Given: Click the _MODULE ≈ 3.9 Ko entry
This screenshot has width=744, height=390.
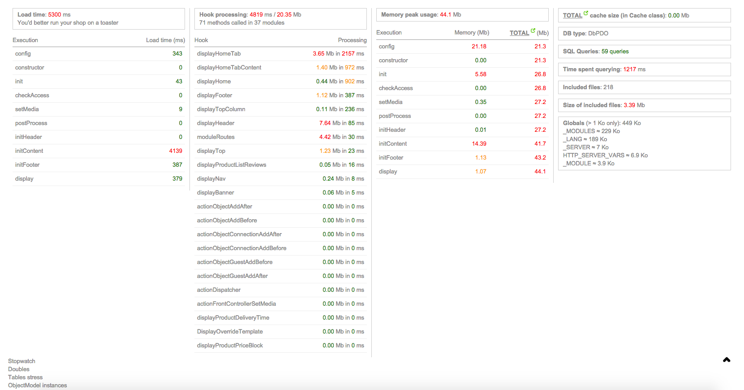Looking at the screenshot, I should coord(589,164).
